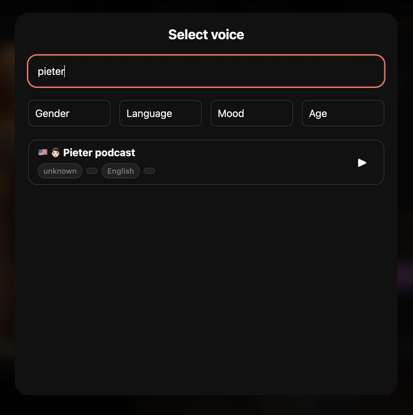Click the person avatar emoji beside Pieter podcast
Image resolution: width=413 pixels, height=415 pixels.
click(55, 152)
